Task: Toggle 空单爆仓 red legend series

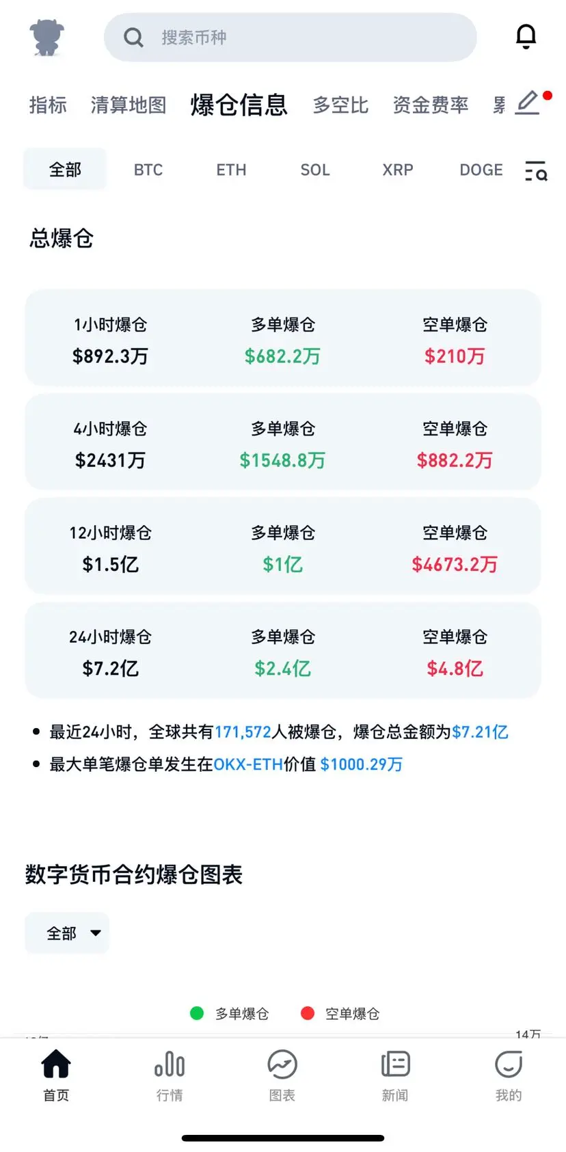Action: click(340, 1013)
